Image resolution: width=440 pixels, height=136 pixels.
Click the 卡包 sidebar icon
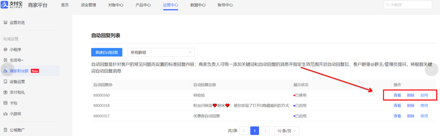click(x=5, y=103)
